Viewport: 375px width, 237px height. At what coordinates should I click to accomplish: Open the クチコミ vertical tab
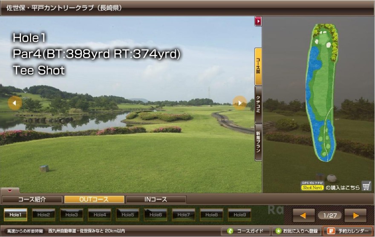[258, 104]
